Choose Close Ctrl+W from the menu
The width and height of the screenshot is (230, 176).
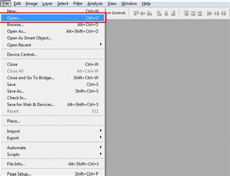click(x=52, y=64)
